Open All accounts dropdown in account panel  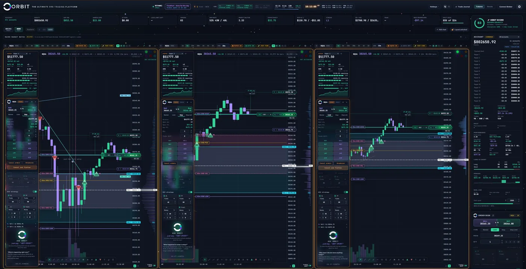click(509, 37)
